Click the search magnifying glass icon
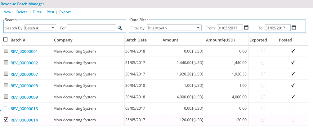This screenshot has height=132, width=313. click(x=120, y=28)
